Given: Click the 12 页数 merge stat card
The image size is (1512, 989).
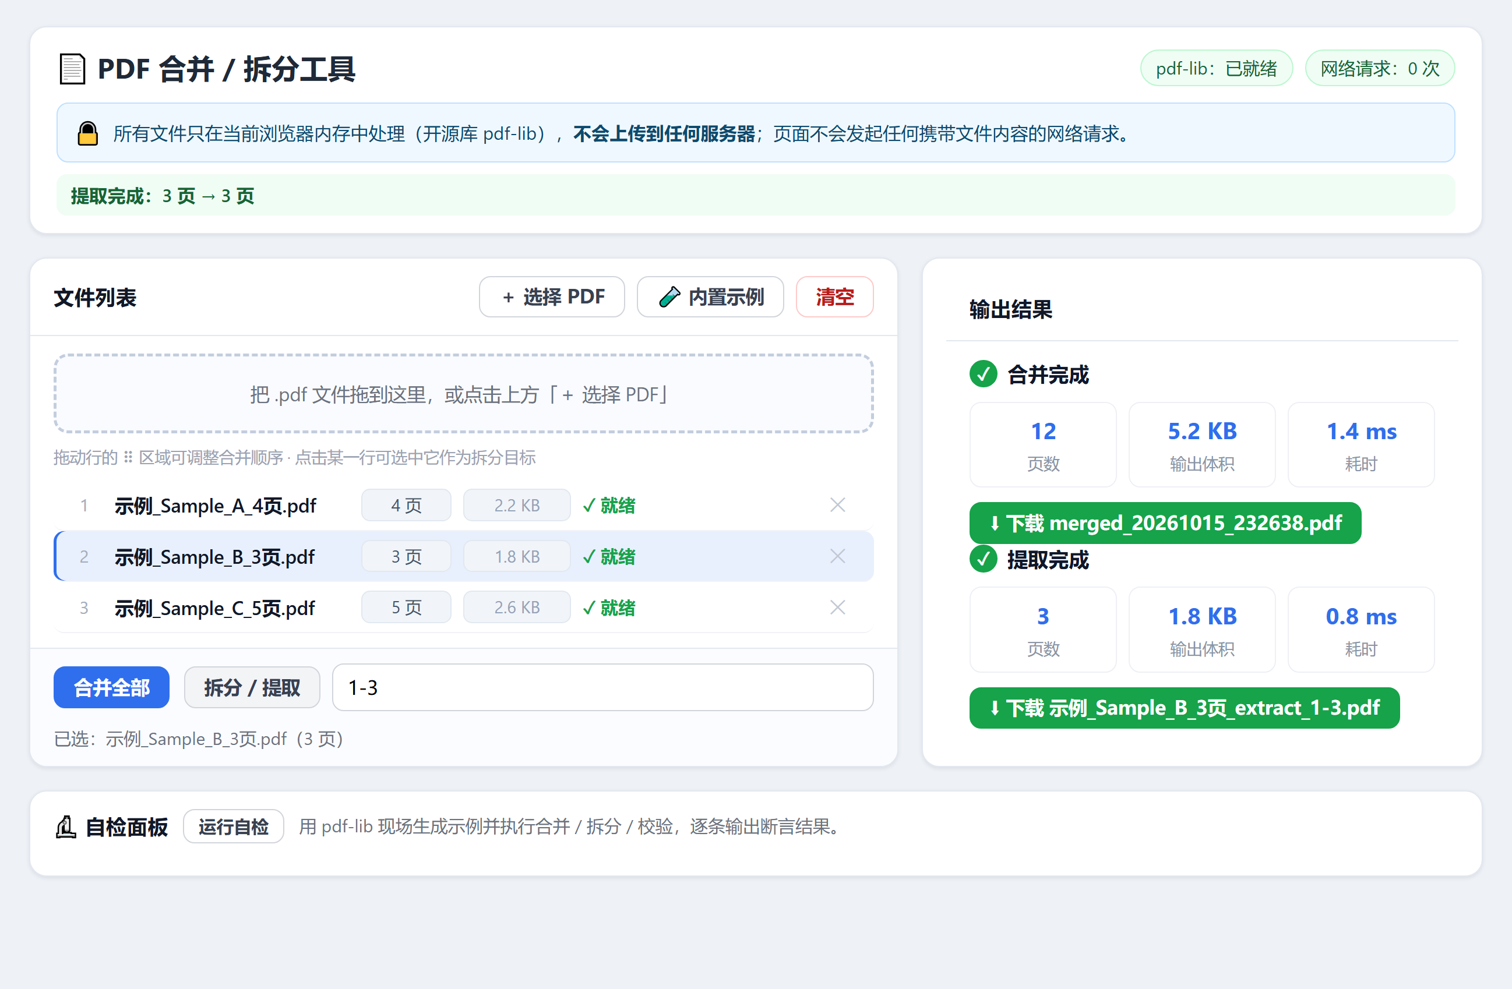Looking at the screenshot, I should (x=1042, y=444).
